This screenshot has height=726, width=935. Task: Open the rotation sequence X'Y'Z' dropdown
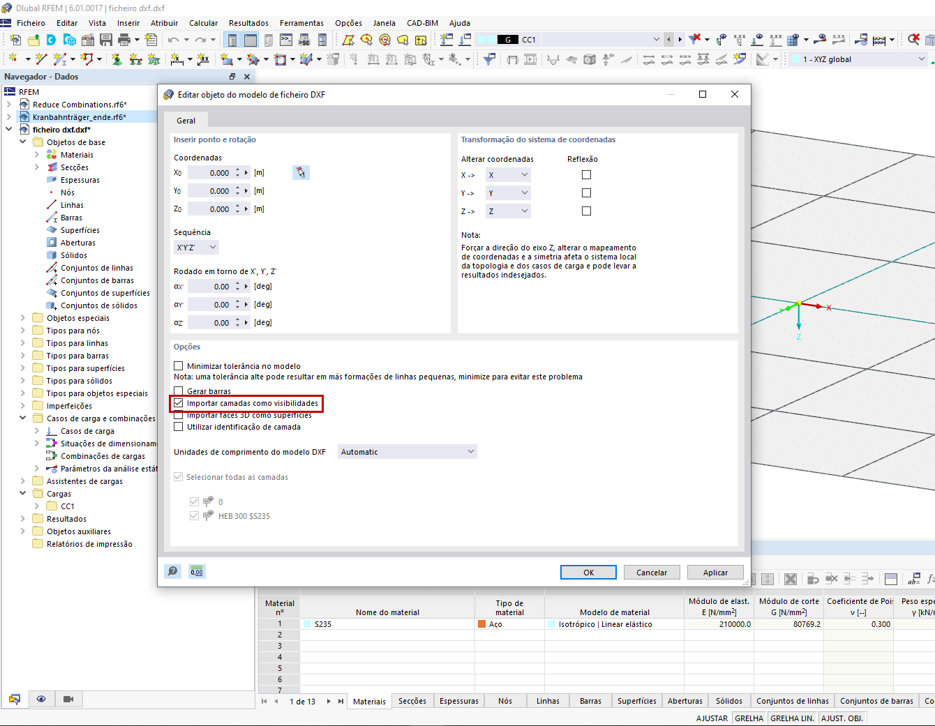[196, 248]
